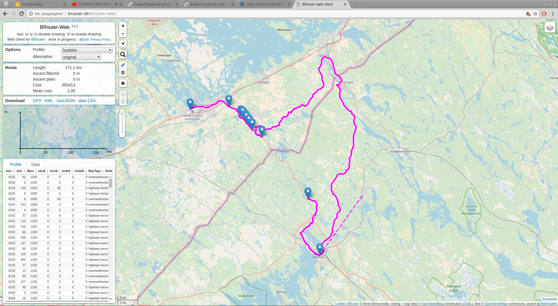Zoom in on the map
Image resolution: width=558 pixels, height=306 pixels.
pos(123,26)
